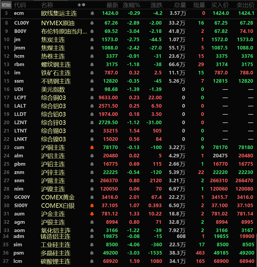Screen dimensions: 257x267
Task: Sort the list by 最新 price column
Action: [x=112, y=5]
